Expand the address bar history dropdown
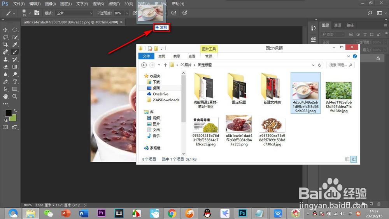The image size is (389, 219). pos(313,65)
